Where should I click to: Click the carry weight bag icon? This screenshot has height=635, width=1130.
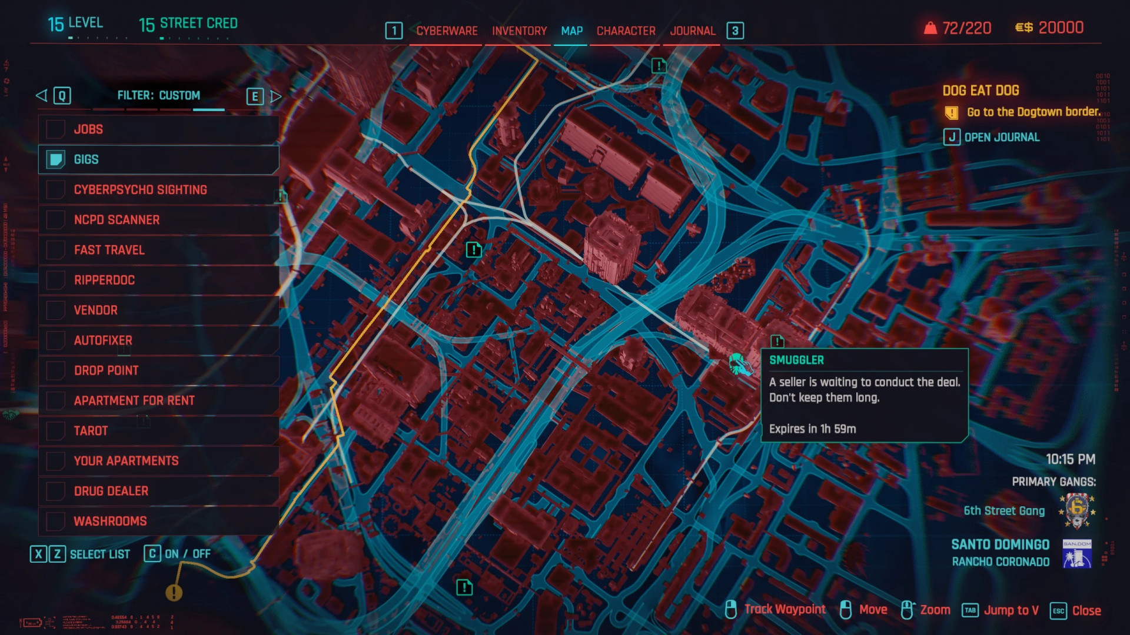(930, 28)
